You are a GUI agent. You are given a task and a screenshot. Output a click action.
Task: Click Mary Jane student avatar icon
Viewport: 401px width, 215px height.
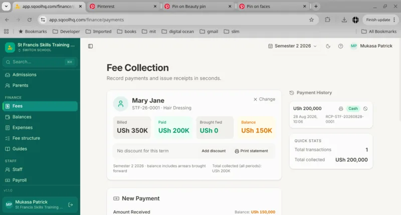tap(121, 104)
